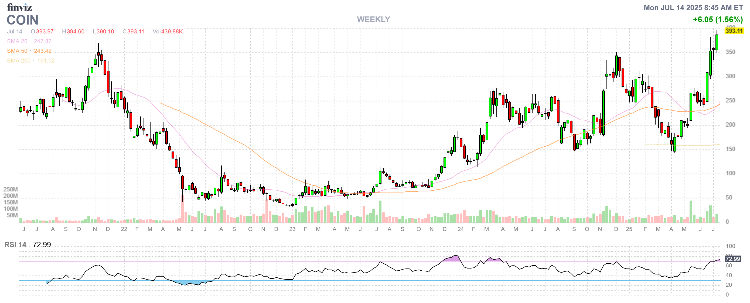Click the WEEKLY timeframe label
750x303 pixels.
373,19
